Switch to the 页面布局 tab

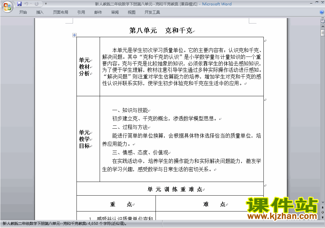[x=61, y=12]
